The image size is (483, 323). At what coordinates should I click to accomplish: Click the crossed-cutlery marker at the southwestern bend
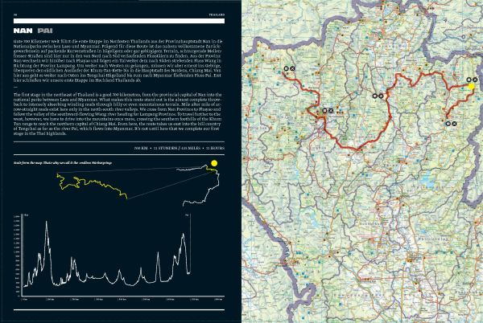coord(330,108)
